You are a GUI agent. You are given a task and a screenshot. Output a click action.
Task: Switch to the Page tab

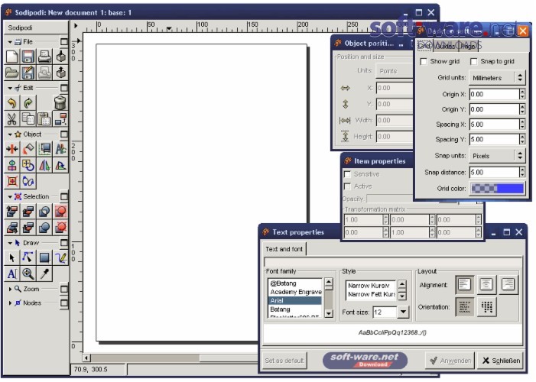(468, 46)
